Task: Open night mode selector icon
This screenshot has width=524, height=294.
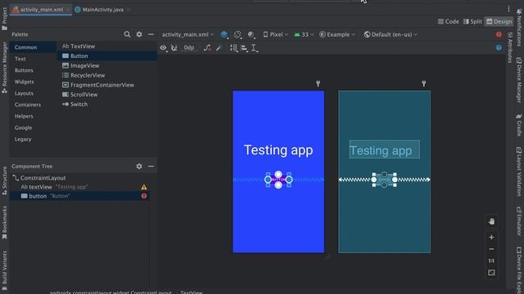Action: coord(251,34)
